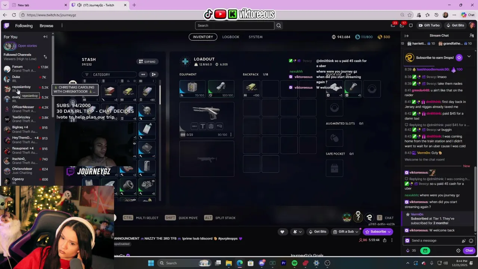Claim the green channel points bonus

coord(425,251)
